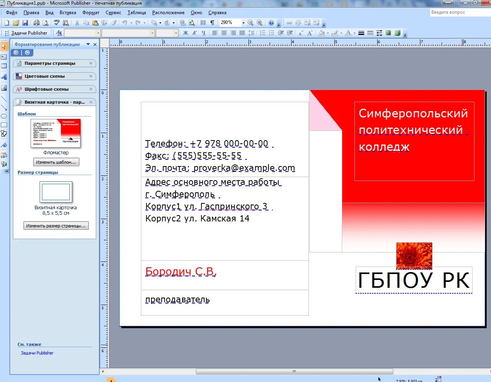Expand the Параметры страницы section

pyautogui.click(x=55, y=63)
